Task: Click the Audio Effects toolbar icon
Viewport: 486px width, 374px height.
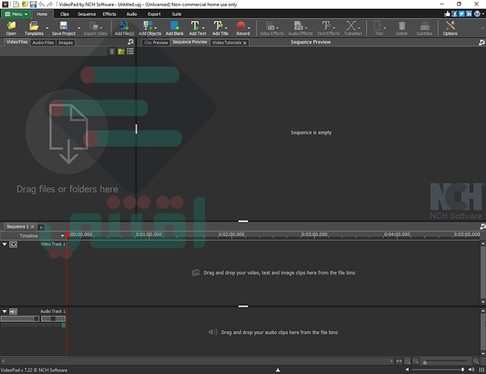Action: [x=299, y=26]
